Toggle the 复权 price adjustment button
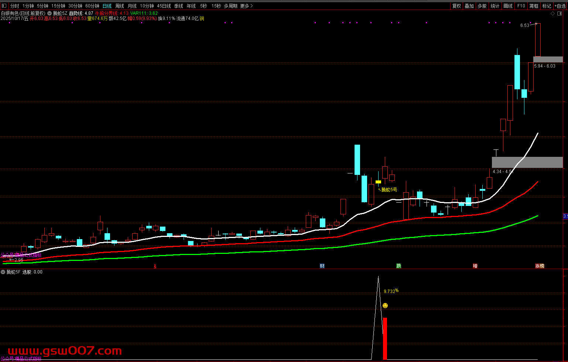568x362 pixels. [x=456, y=6]
